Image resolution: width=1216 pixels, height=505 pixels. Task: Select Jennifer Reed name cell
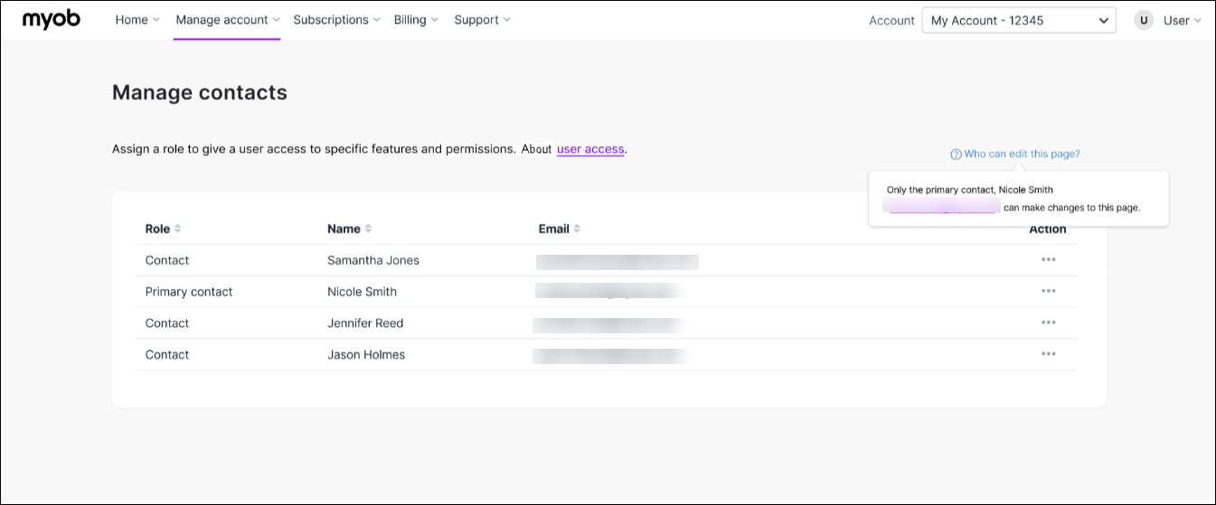pyautogui.click(x=365, y=323)
